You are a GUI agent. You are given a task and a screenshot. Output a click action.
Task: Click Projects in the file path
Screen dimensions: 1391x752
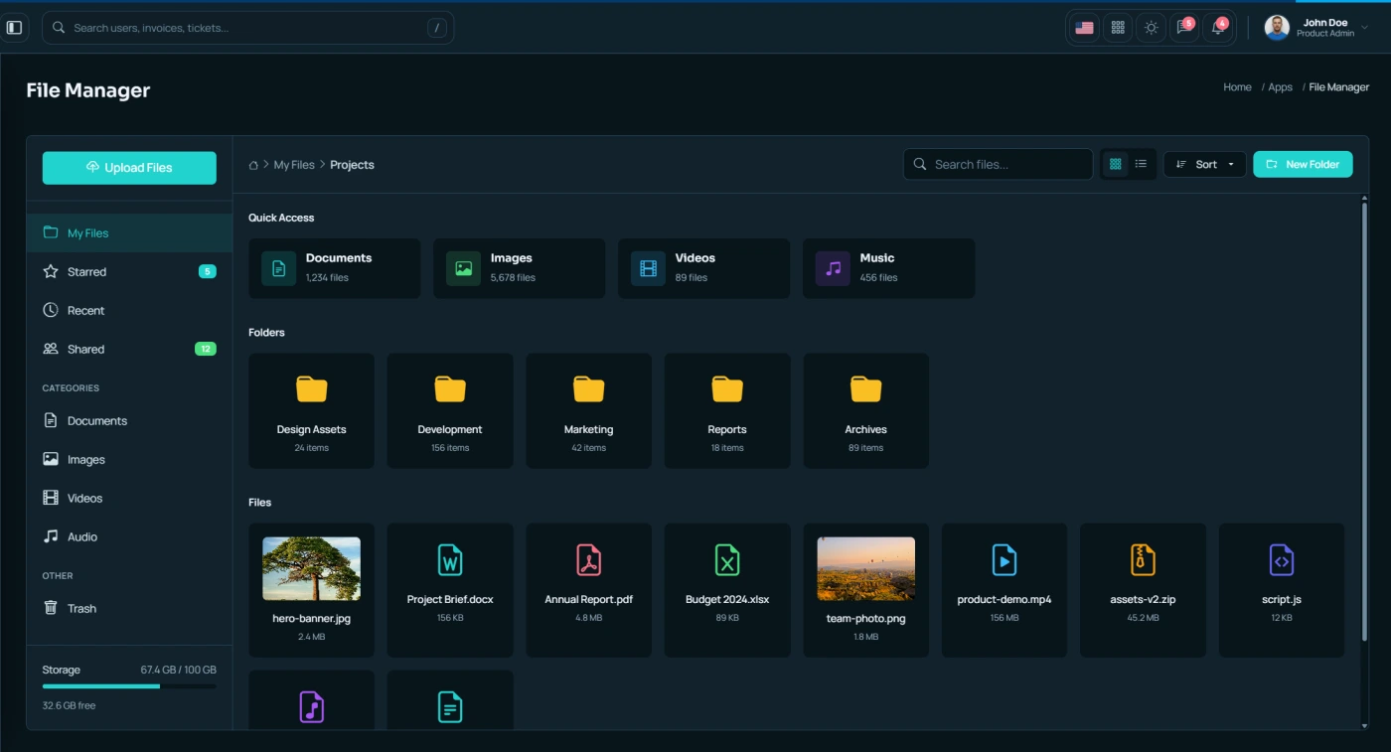coord(352,165)
